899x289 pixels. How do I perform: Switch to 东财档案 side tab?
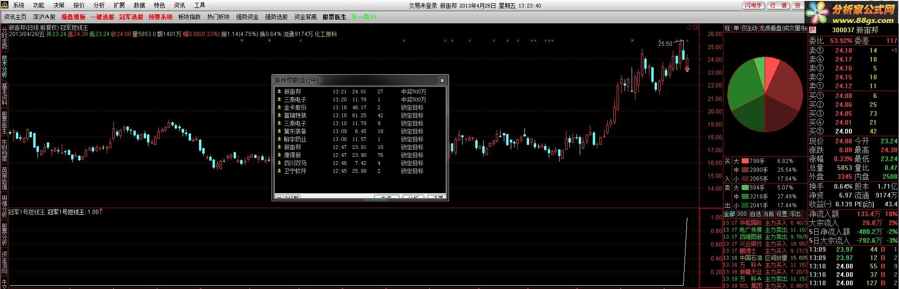[4, 150]
